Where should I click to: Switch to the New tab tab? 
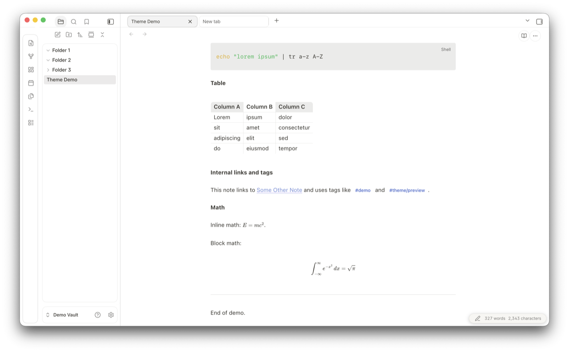[234, 21]
